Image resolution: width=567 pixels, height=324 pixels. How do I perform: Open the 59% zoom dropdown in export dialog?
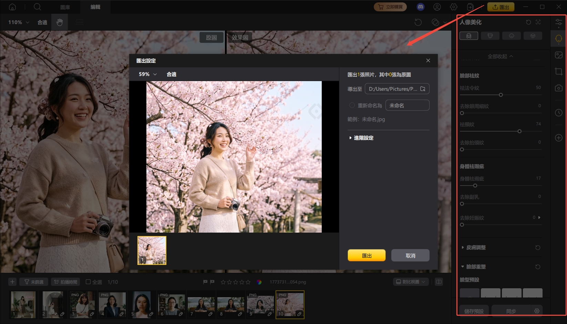pyautogui.click(x=148, y=74)
